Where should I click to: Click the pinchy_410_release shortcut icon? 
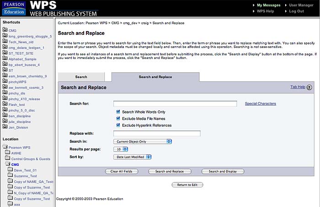point(5,98)
